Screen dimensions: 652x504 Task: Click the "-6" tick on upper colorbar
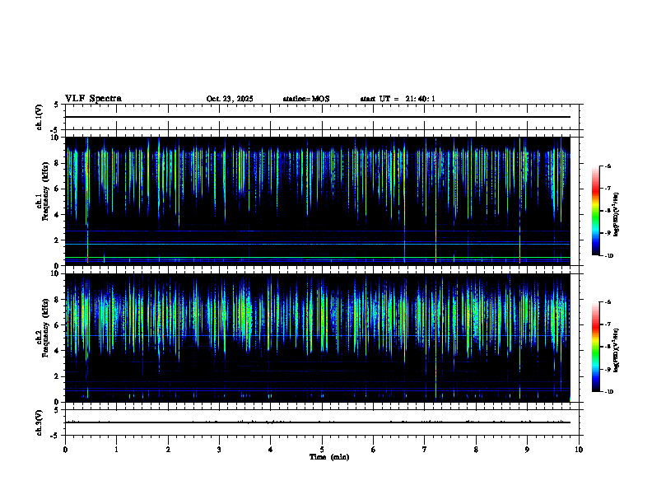[x=608, y=166]
